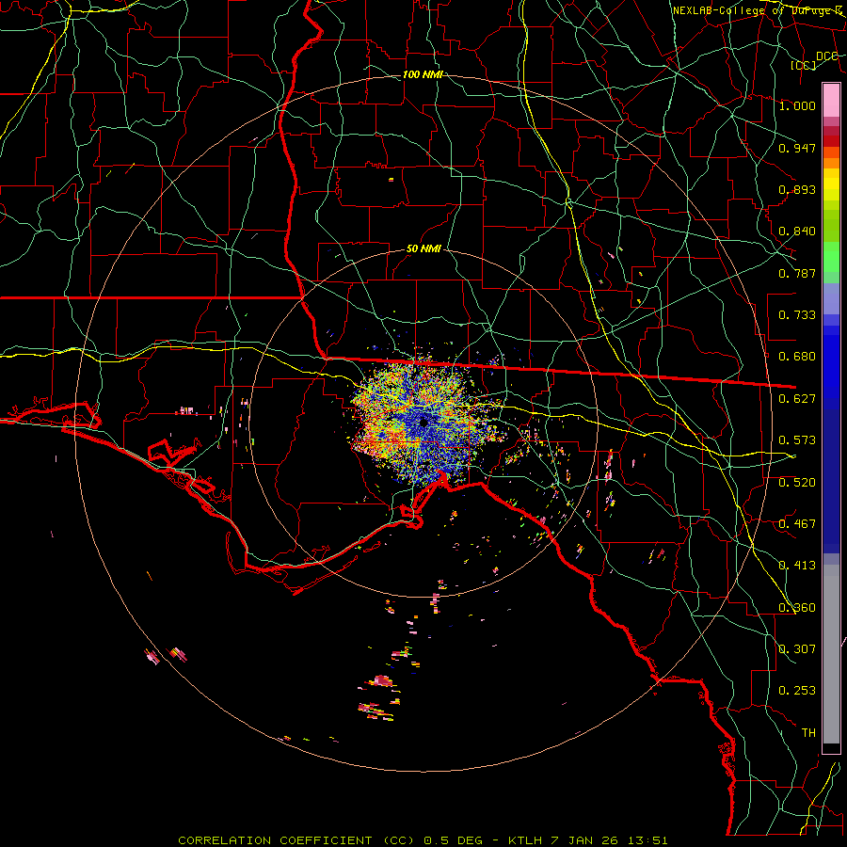Click the gray segment of the color bar
Viewport: 847px width, 847px height.
pyautogui.click(x=831, y=654)
